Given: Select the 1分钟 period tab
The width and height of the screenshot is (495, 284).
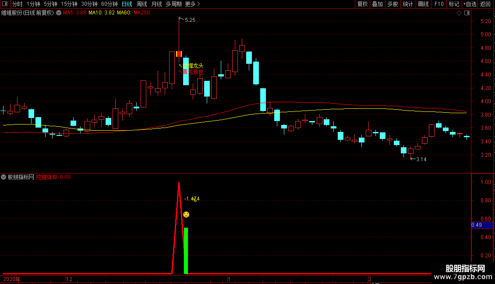Looking at the screenshot, I should (x=33, y=4).
